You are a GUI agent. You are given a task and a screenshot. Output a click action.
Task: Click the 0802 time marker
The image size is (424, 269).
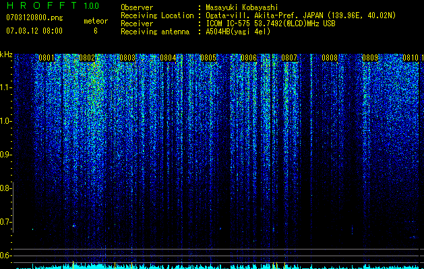coord(87,58)
